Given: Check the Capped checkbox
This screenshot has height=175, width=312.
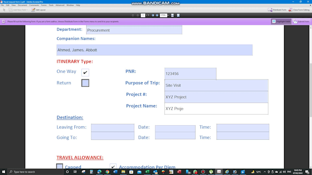Looking at the screenshot, I should pos(60,166).
